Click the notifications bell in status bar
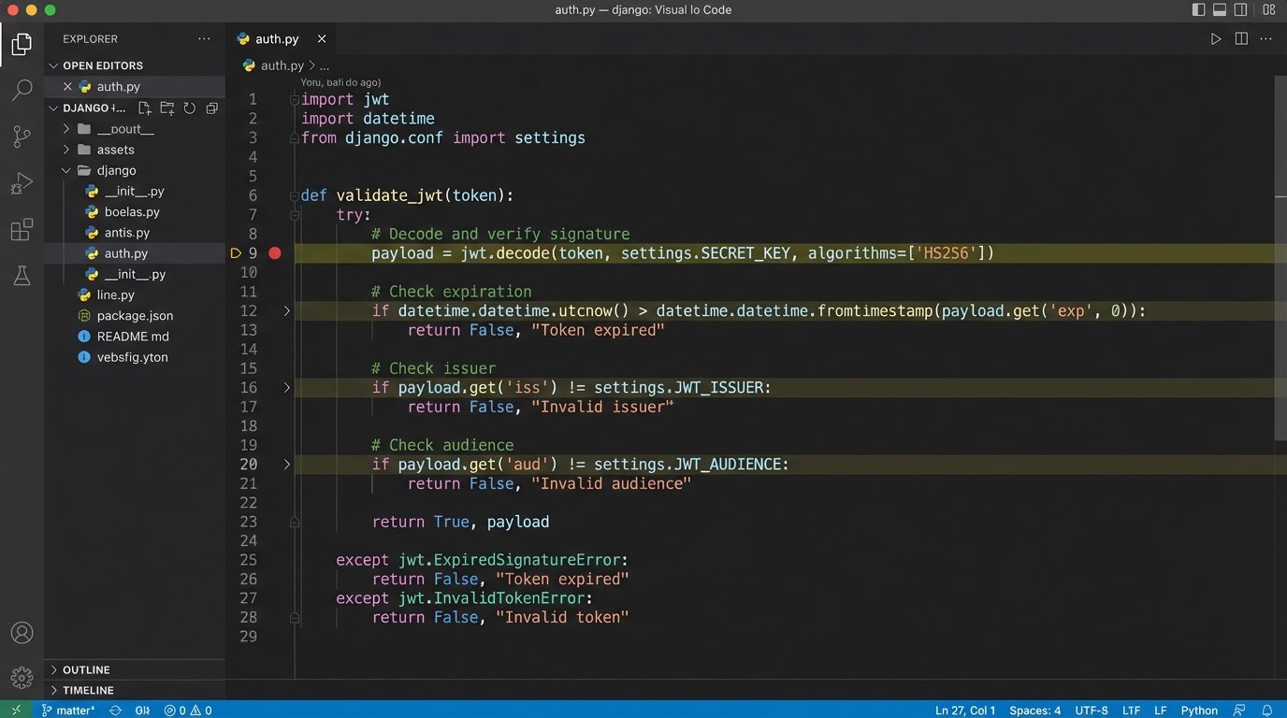Image resolution: width=1287 pixels, height=718 pixels. [x=1267, y=710]
